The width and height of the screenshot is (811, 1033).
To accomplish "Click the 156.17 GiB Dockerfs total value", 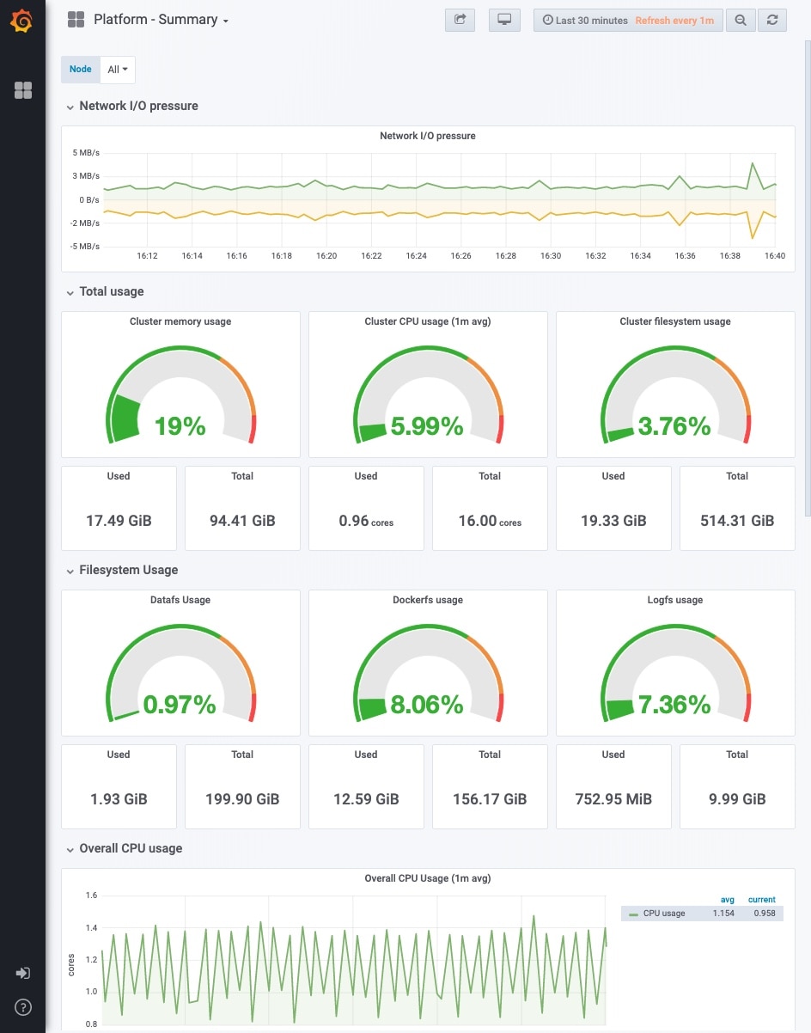I will point(490,799).
